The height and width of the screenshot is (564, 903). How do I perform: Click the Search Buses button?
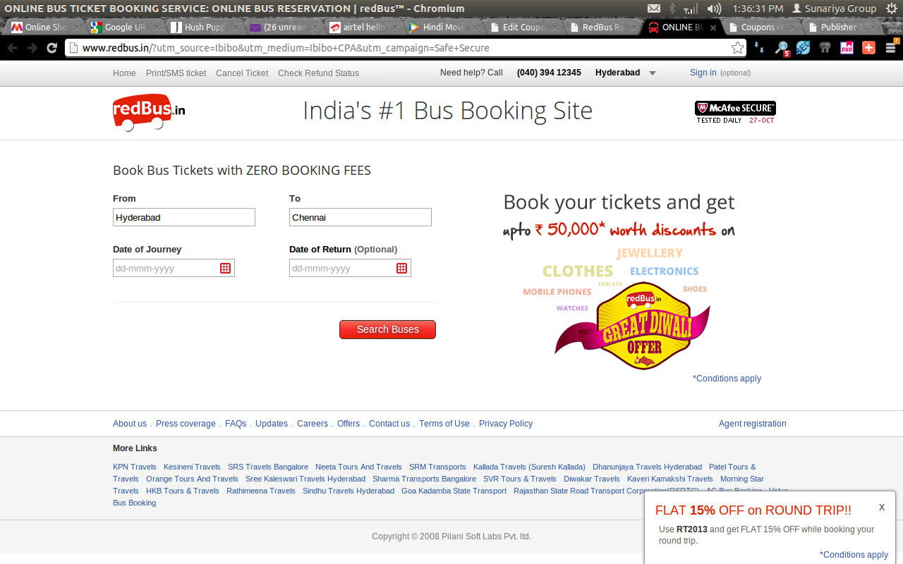coord(387,329)
